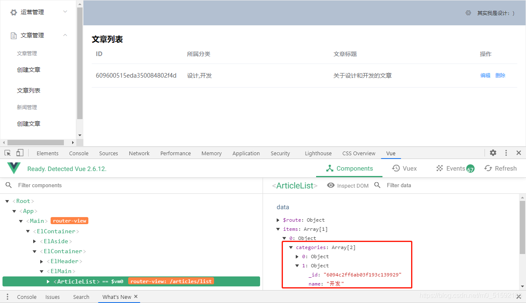This screenshot has width=526, height=303.
Task: Open the DevTools settings gear
Action: point(493,153)
